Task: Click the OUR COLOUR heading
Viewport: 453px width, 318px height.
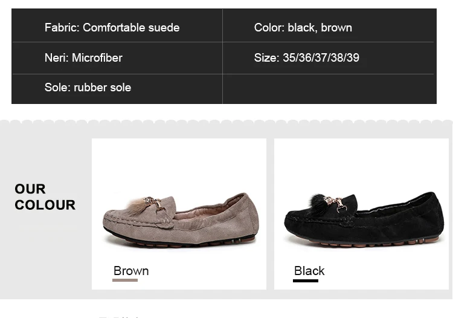Action: 45,197
